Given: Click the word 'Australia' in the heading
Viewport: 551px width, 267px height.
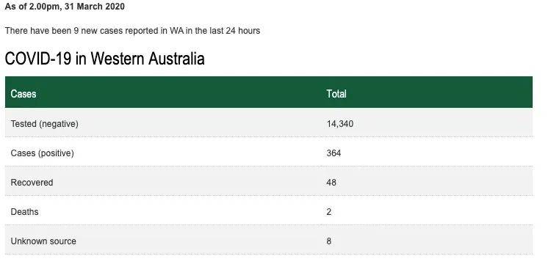Looking at the screenshot, I should 176,59.
